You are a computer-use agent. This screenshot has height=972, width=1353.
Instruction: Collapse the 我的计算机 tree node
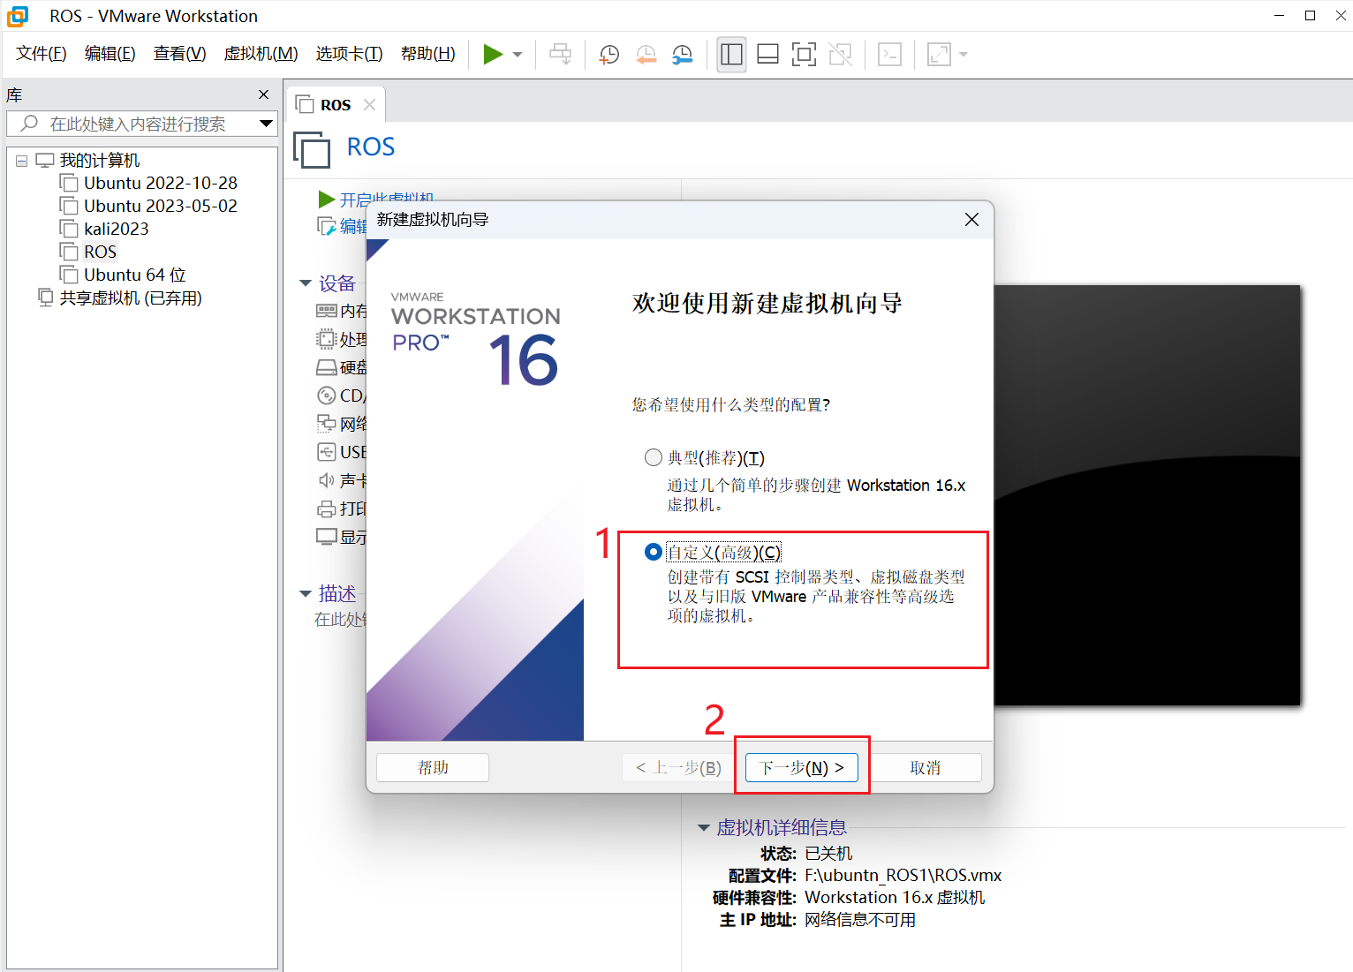tap(21, 161)
